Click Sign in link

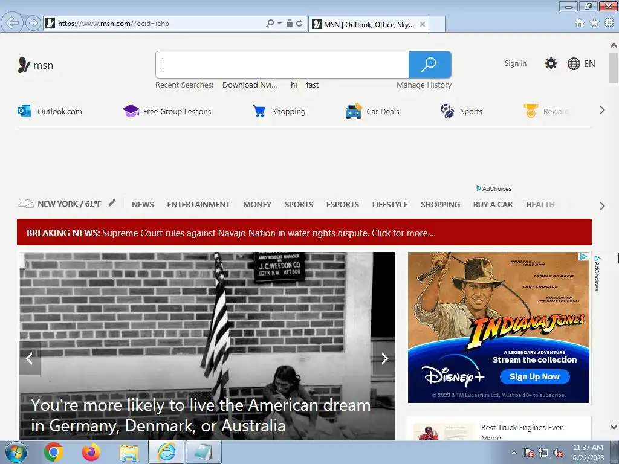515,63
